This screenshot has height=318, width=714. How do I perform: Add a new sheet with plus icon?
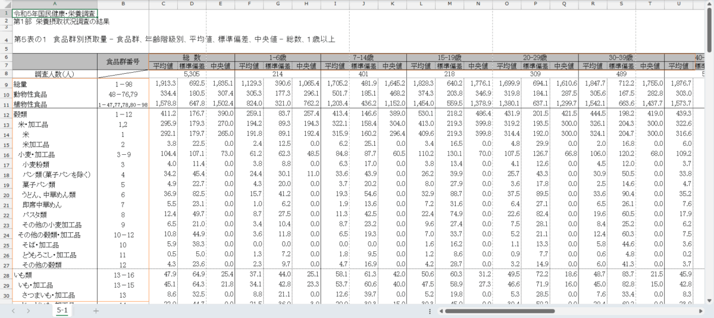coord(96,311)
